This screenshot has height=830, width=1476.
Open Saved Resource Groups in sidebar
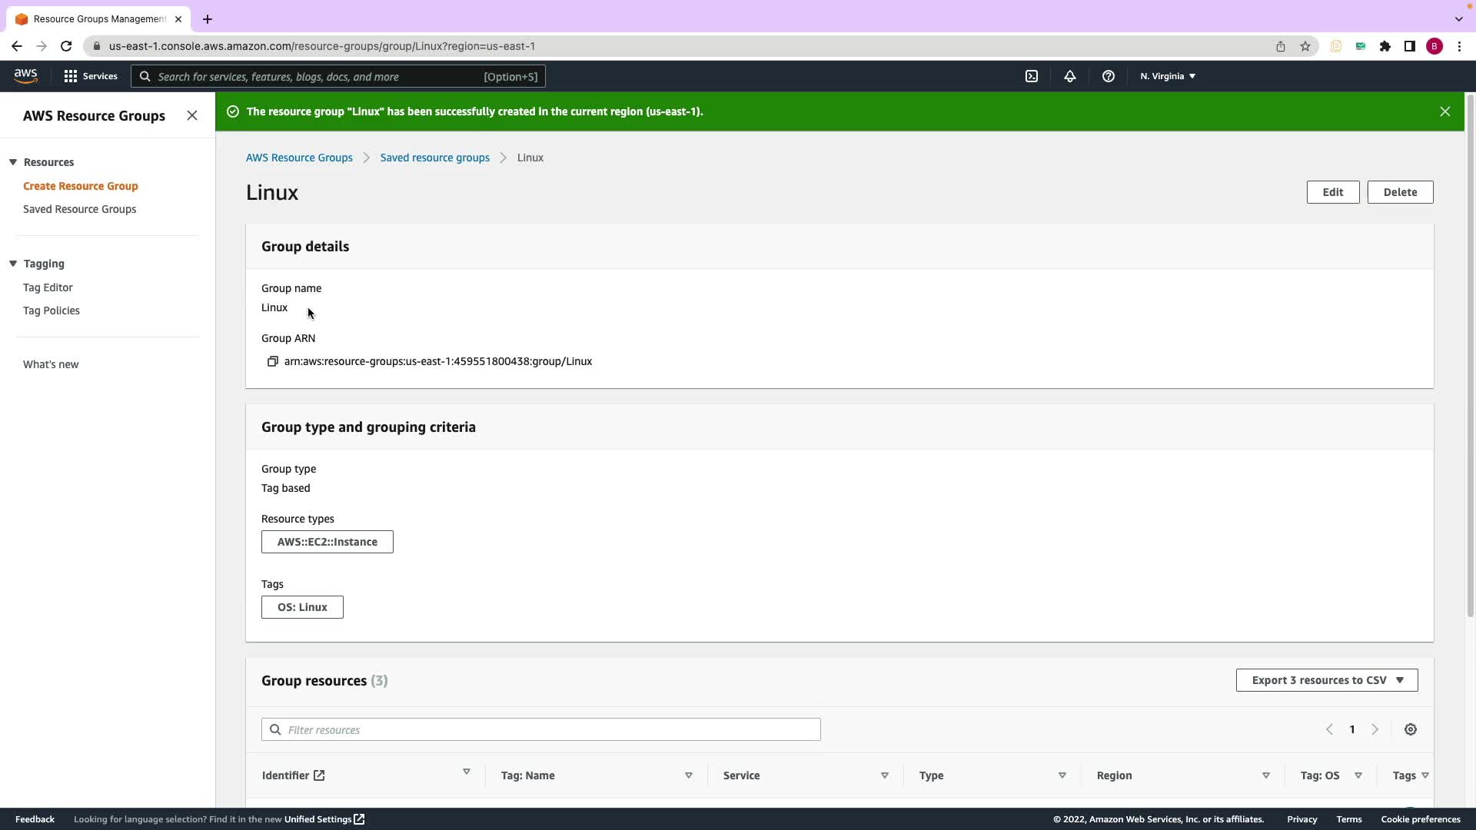[x=79, y=209]
